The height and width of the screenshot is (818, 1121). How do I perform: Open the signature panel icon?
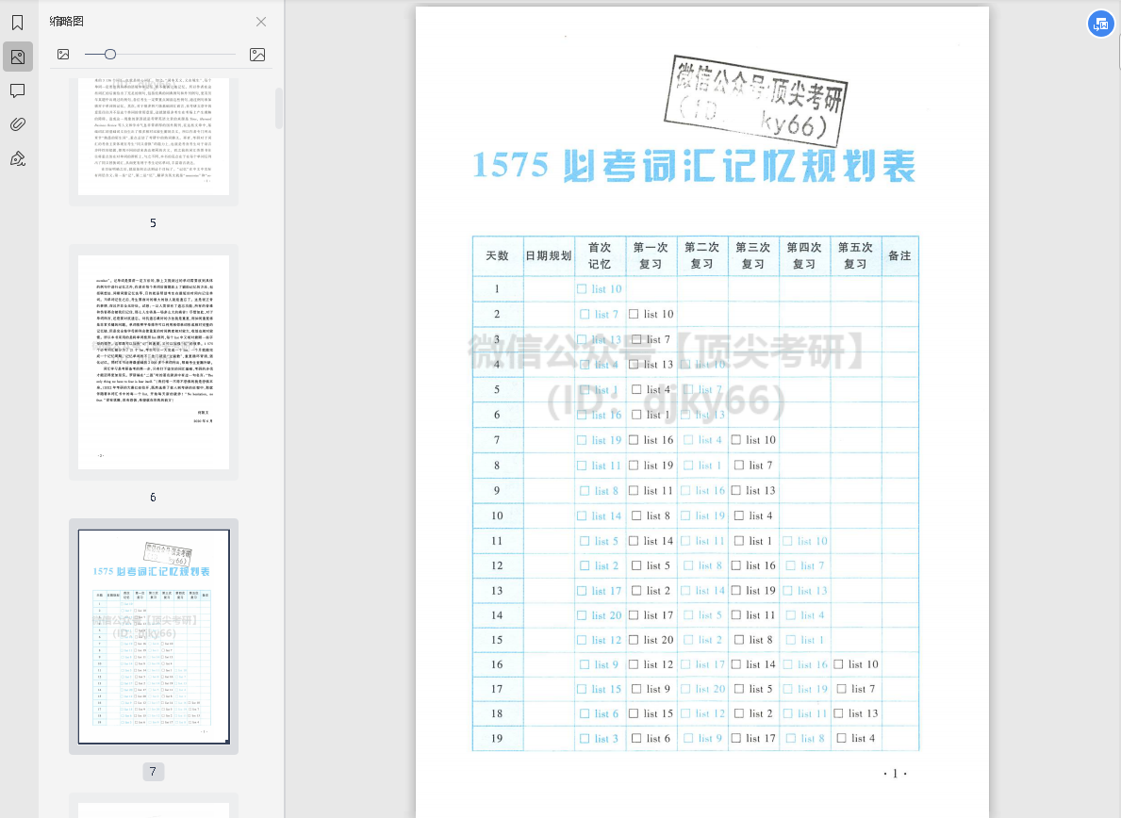(x=18, y=158)
